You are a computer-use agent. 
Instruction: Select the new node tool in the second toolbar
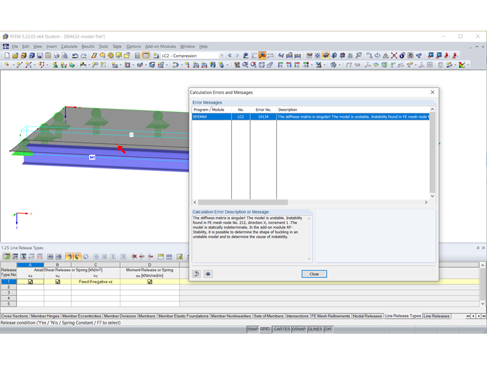(7, 65)
